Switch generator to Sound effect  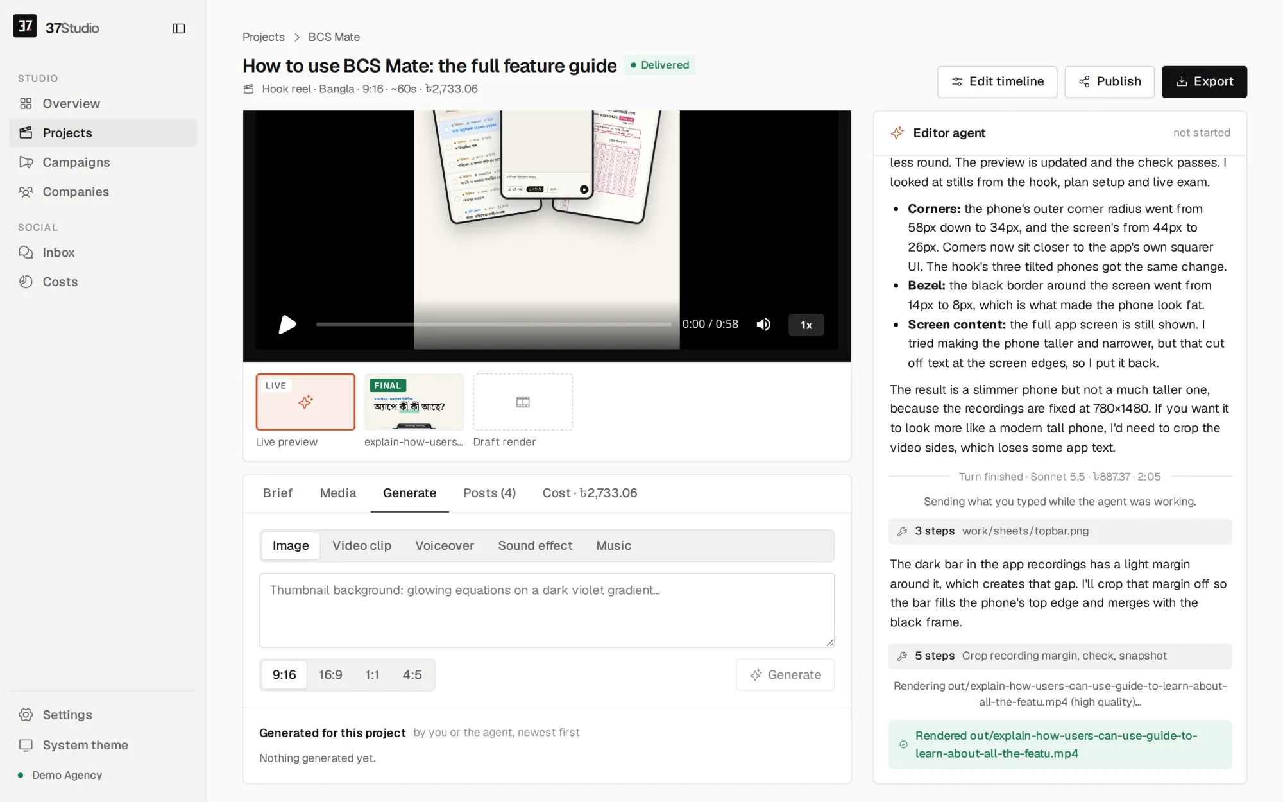tap(535, 545)
